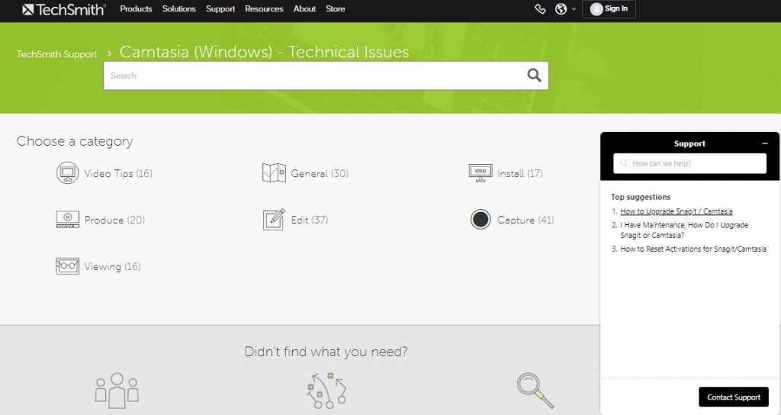Open the Capture (41) category
781x415 pixels.
(x=525, y=220)
